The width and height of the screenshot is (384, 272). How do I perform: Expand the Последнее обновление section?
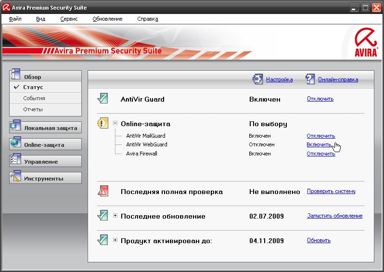pyautogui.click(x=115, y=216)
